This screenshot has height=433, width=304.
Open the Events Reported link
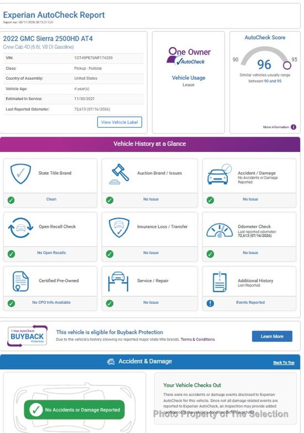coord(250,303)
